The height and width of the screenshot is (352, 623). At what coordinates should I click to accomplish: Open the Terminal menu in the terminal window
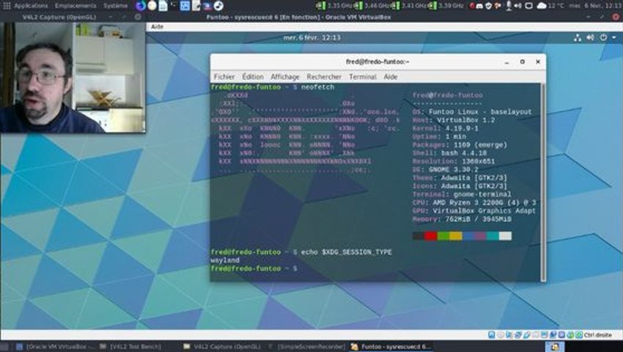(x=362, y=76)
